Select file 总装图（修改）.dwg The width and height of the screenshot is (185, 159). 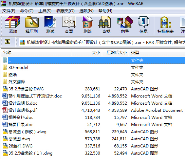pos(27,132)
